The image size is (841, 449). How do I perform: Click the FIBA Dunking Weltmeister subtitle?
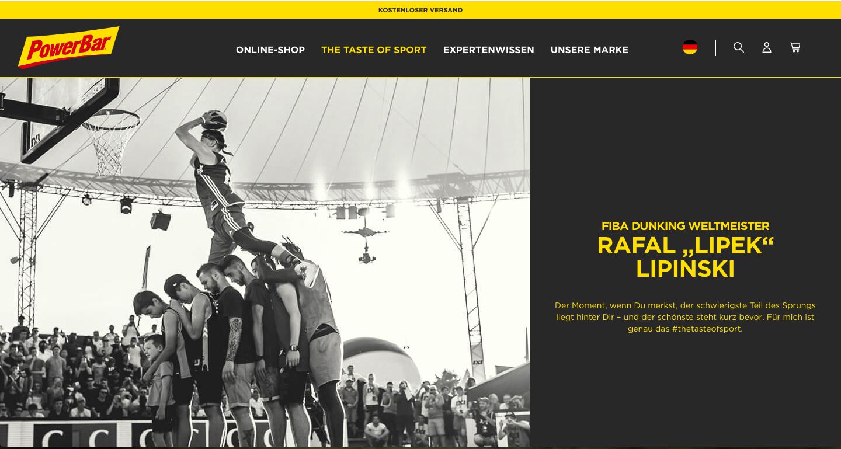point(685,226)
